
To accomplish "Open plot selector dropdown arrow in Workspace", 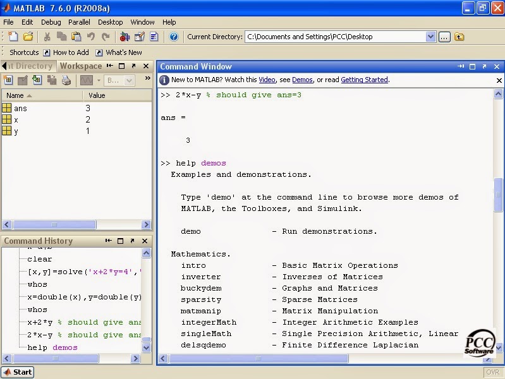I will pos(99,80).
